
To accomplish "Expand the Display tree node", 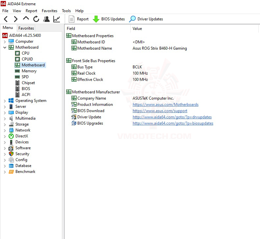I will [x=5, y=113].
